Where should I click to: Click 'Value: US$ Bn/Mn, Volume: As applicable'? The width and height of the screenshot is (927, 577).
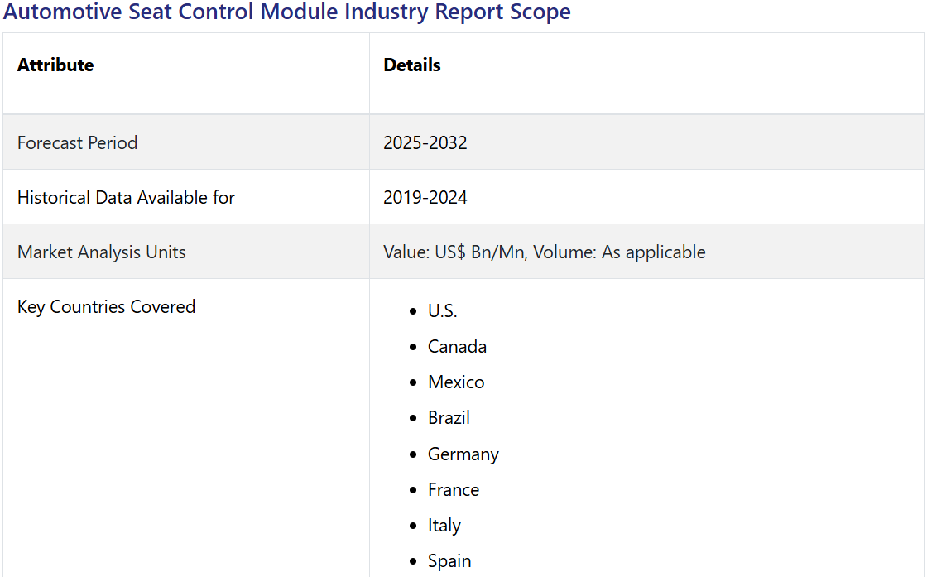pos(545,252)
